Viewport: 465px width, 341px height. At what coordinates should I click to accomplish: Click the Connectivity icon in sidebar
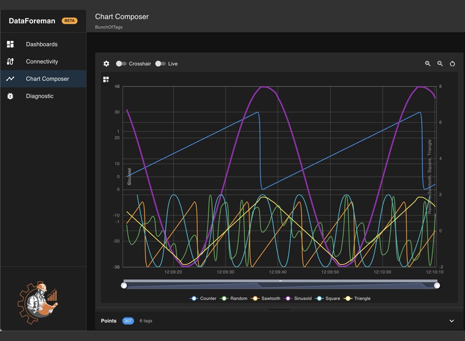coord(10,62)
